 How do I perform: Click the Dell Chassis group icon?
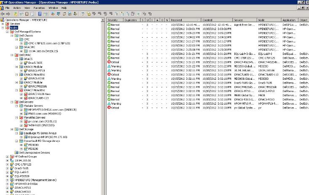tap(17, 35)
